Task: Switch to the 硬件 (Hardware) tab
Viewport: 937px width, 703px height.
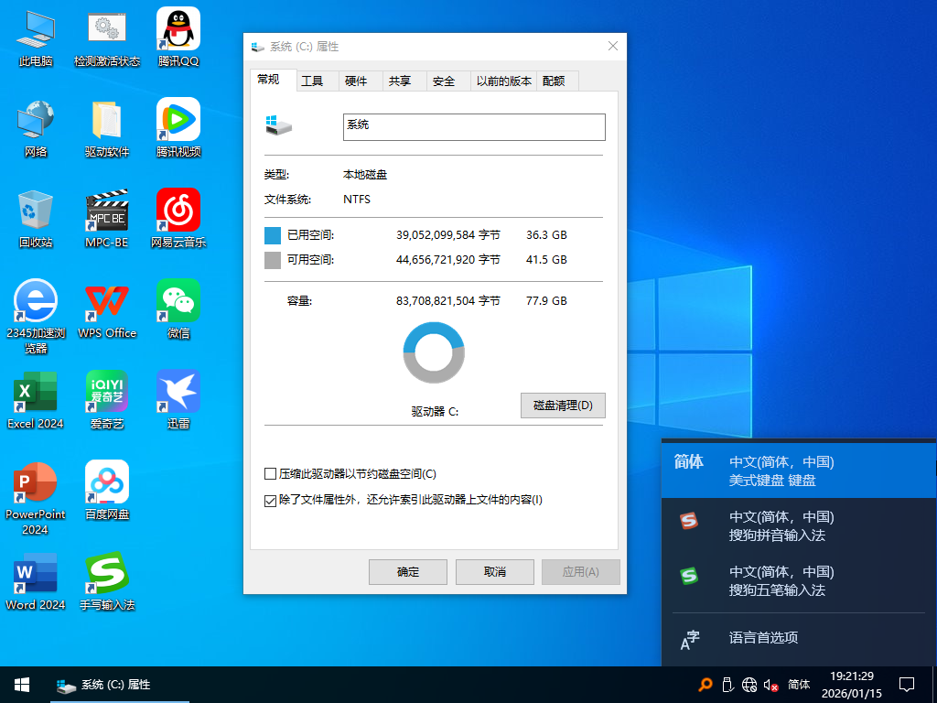Action: tap(356, 81)
